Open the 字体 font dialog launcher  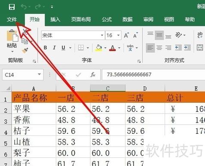pos(139,61)
